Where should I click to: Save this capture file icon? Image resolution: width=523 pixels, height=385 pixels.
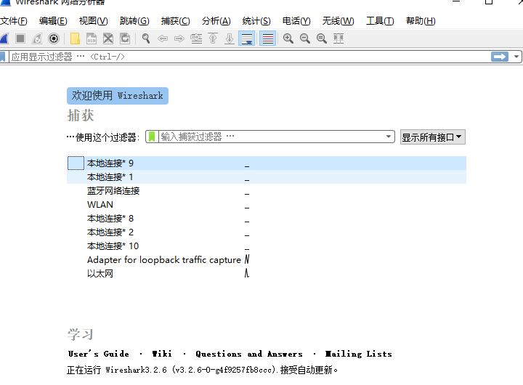click(92, 38)
